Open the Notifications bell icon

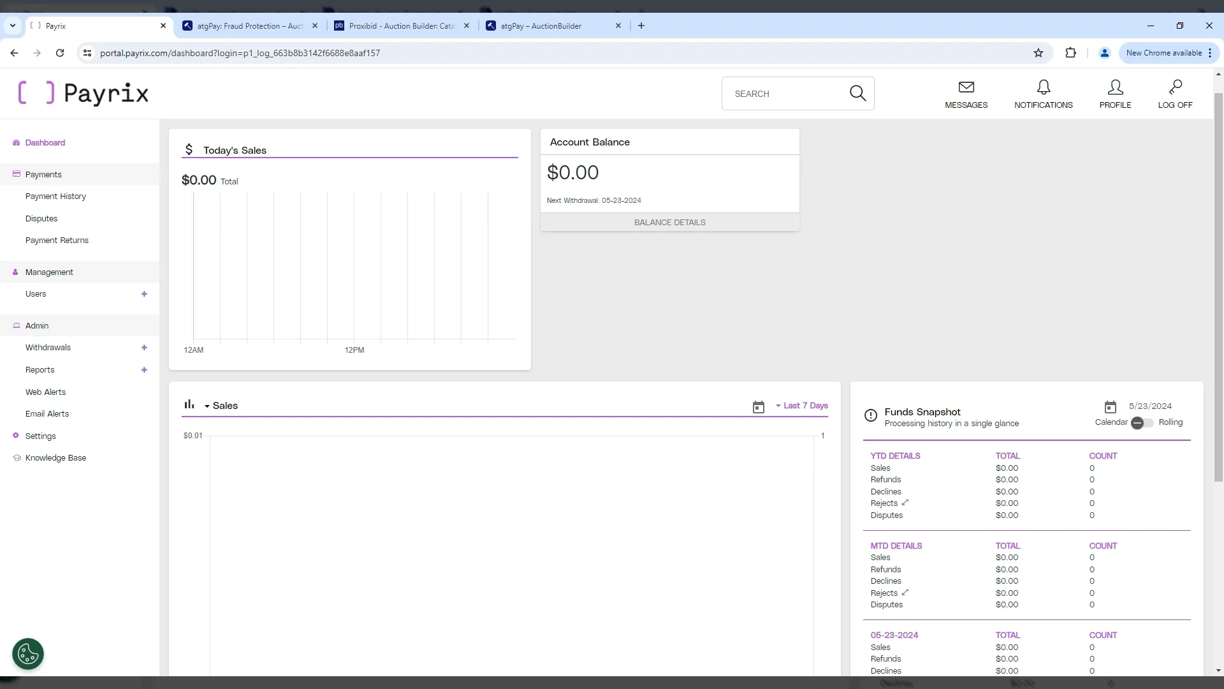click(1043, 87)
